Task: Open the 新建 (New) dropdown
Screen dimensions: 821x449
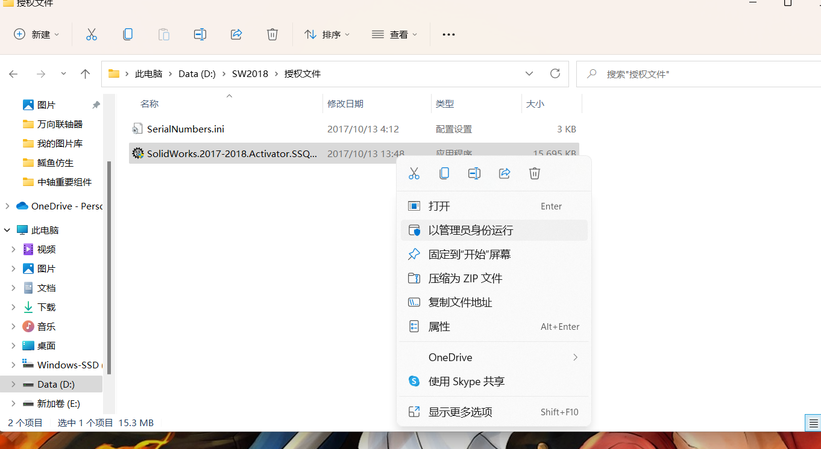Action: coord(37,34)
